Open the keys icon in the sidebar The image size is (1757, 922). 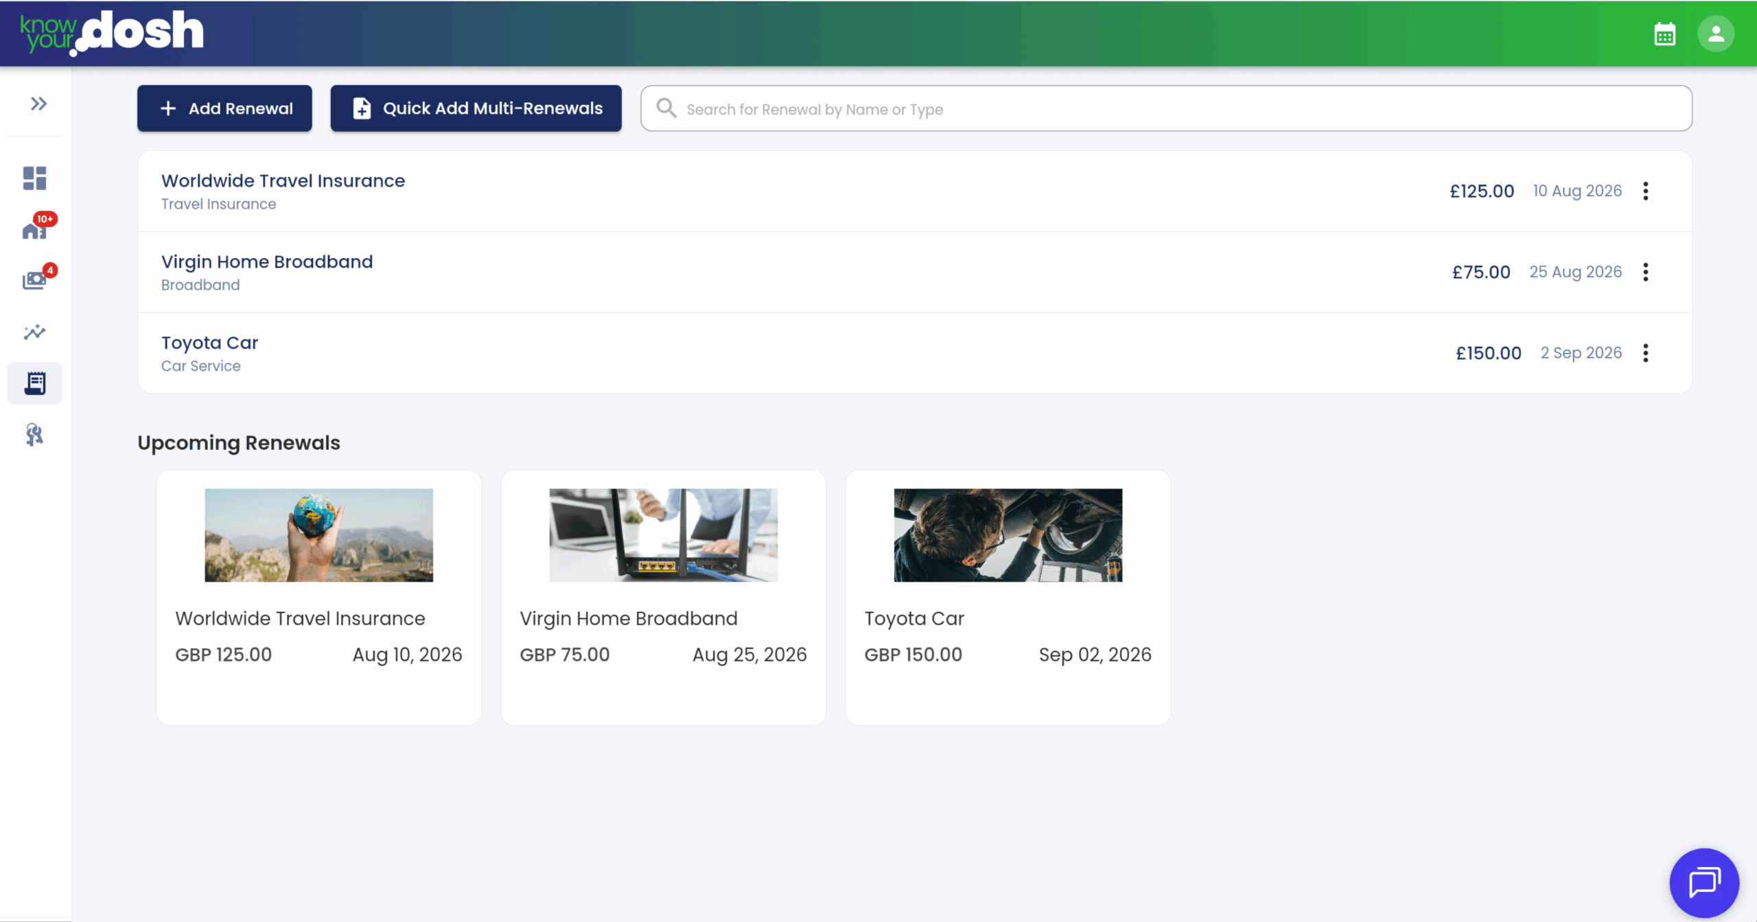coord(34,435)
